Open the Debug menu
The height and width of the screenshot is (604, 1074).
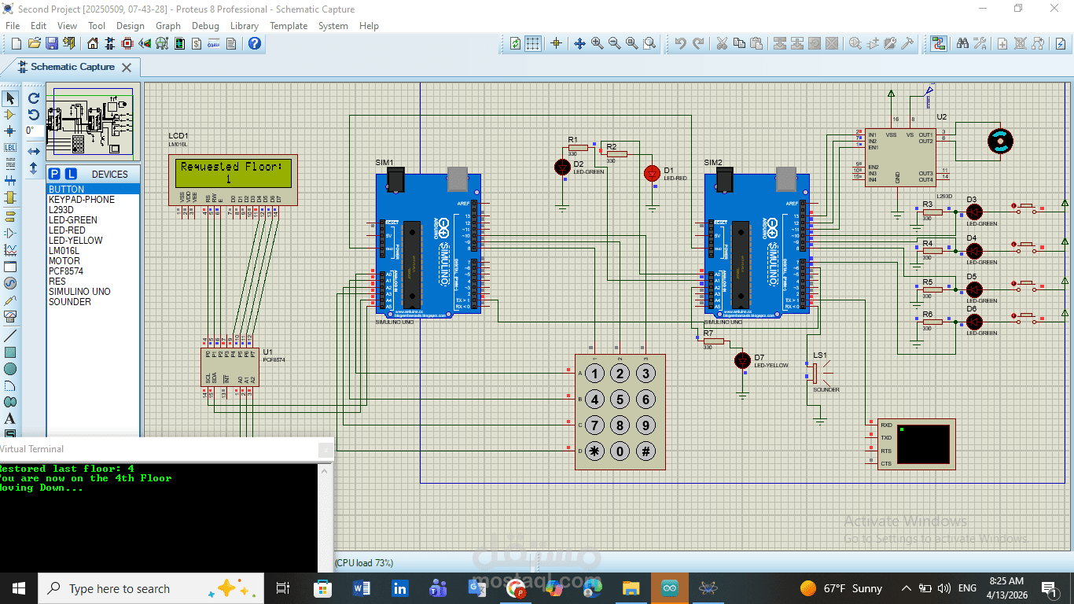[205, 26]
